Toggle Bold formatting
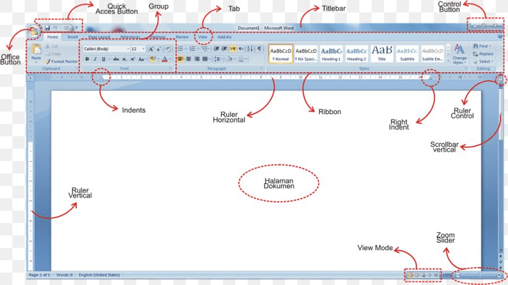508x285 pixels. click(x=87, y=59)
